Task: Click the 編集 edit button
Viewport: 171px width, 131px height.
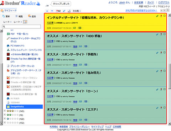Action: pos(19,16)
